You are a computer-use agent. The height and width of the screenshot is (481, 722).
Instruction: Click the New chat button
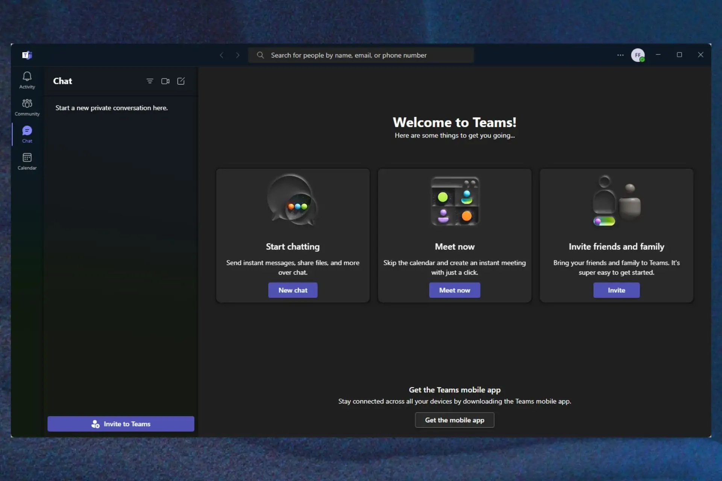click(293, 290)
